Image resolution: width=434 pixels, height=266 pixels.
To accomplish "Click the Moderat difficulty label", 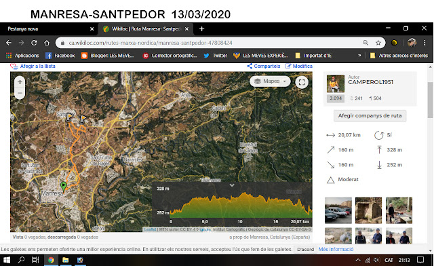I will (348, 179).
